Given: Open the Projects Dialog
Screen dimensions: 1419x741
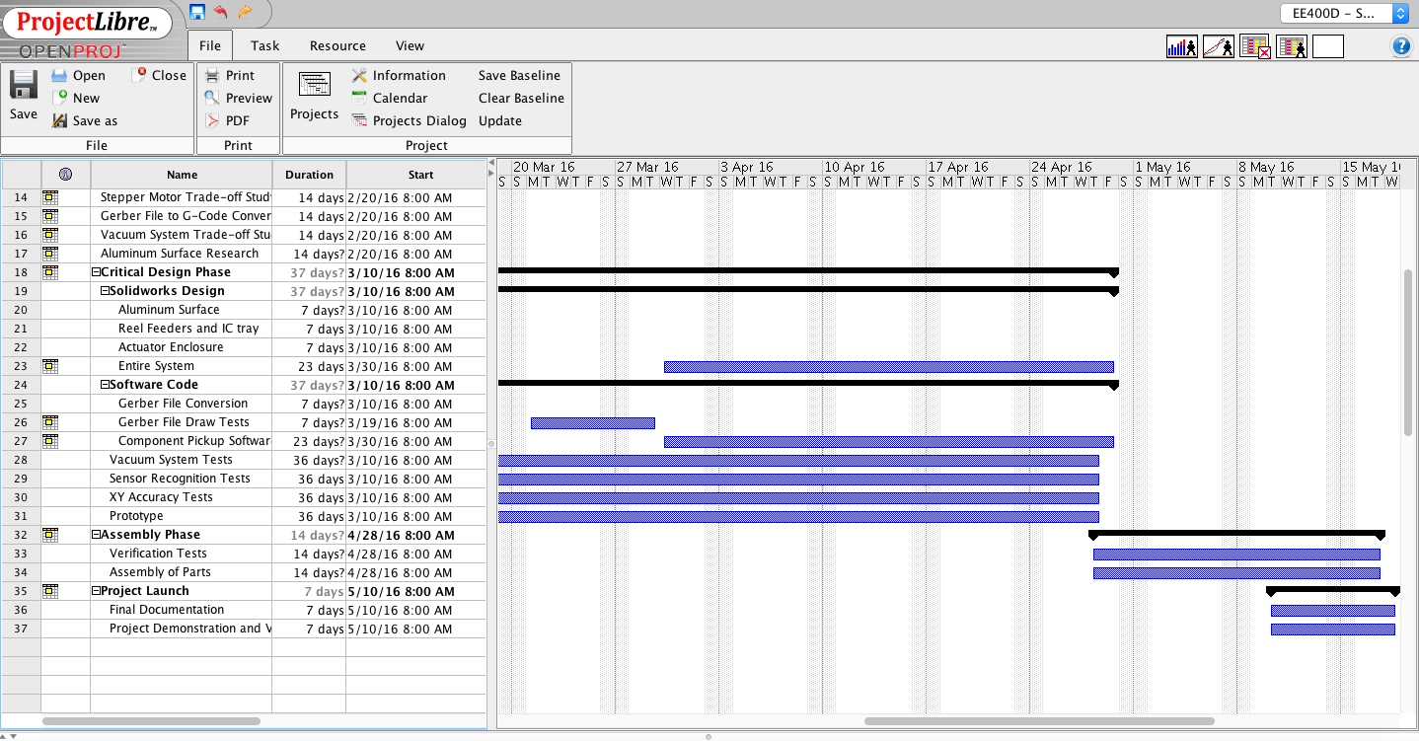Looking at the screenshot, I should tap(359, 120).
